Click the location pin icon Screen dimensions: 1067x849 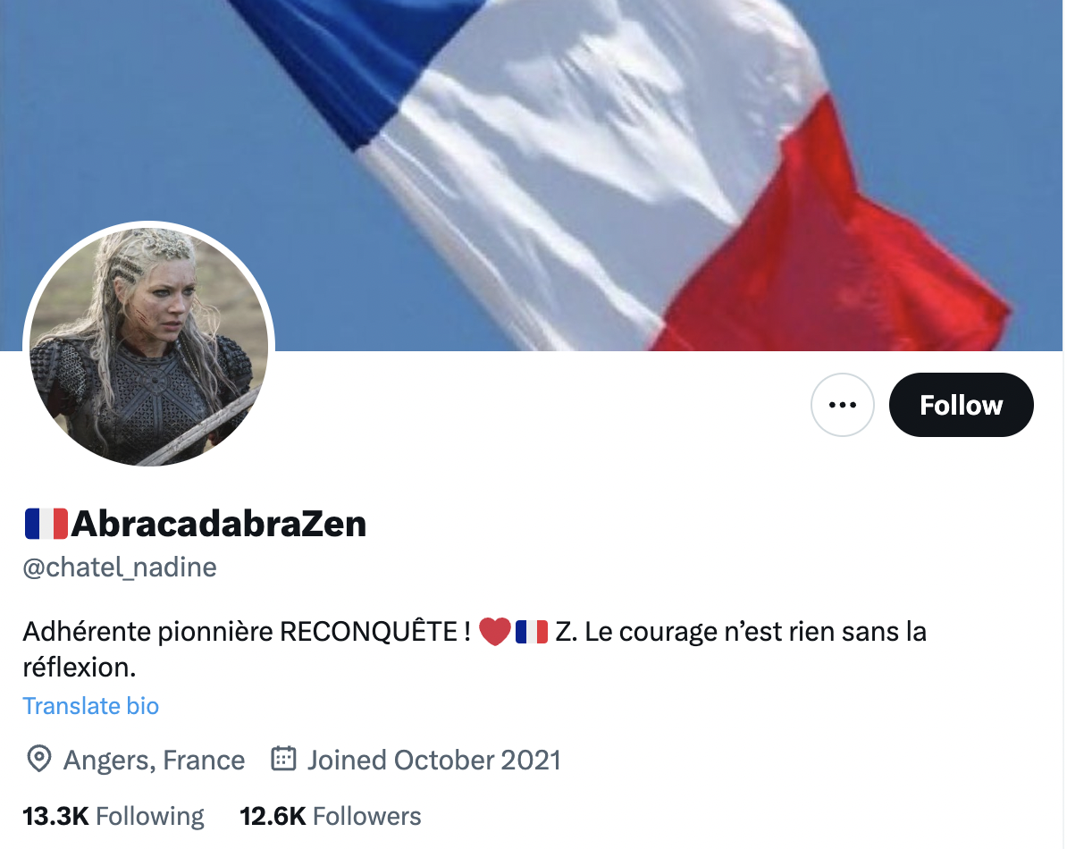coord(38,760)
